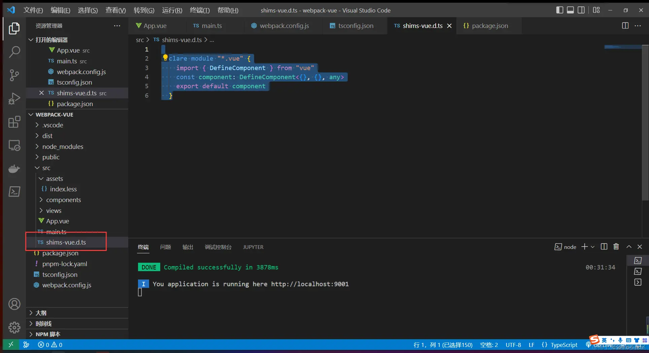Switch to the JUPYTER panel tab
Viewport: 649px width, 353px height.
tap(253, 247)
